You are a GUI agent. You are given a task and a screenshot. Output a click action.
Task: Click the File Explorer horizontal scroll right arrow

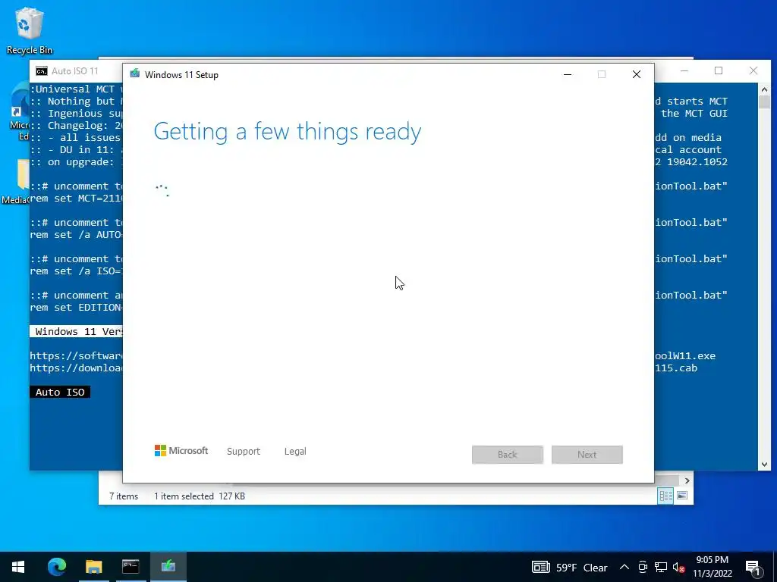(687, 480)
